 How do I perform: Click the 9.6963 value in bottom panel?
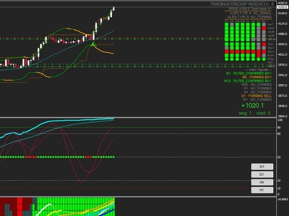pos(283,199)
